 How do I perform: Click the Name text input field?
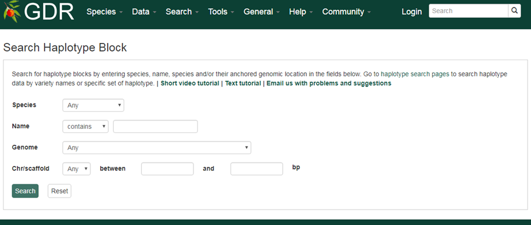(x=156, y=127)
